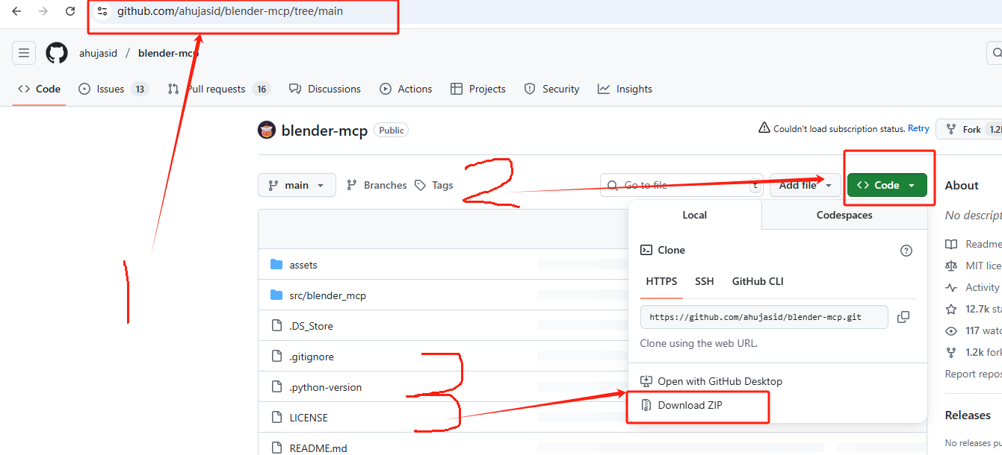
Task: Click folder icon beside src/blender_mcp
Action: (276, 295)
